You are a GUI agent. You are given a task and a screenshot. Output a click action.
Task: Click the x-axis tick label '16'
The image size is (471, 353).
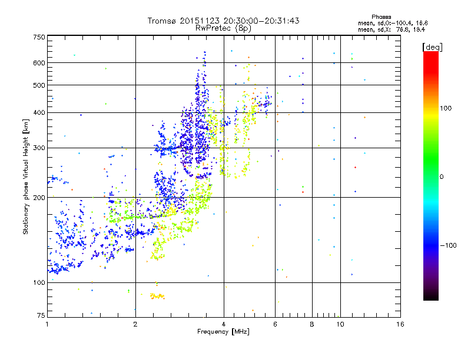pyautogui.click(x=400, y=324)
